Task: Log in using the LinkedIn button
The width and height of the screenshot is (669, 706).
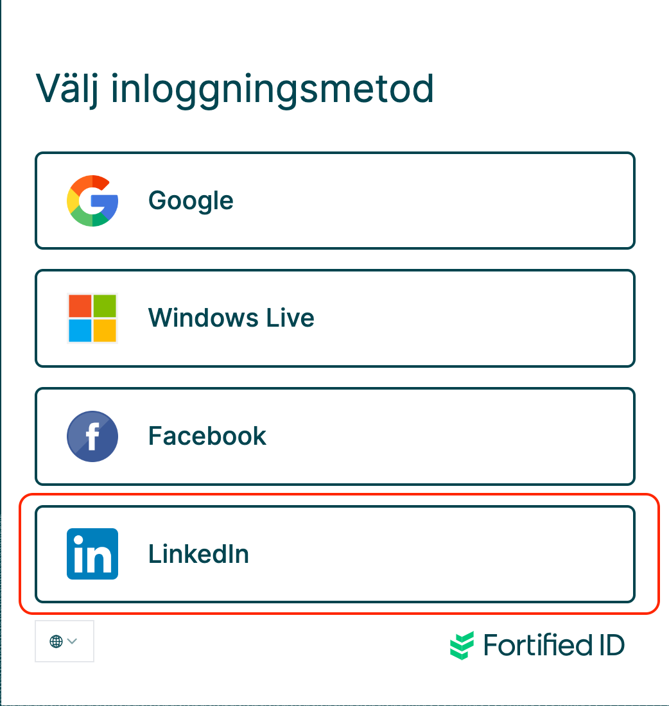Action: point(334,554)
